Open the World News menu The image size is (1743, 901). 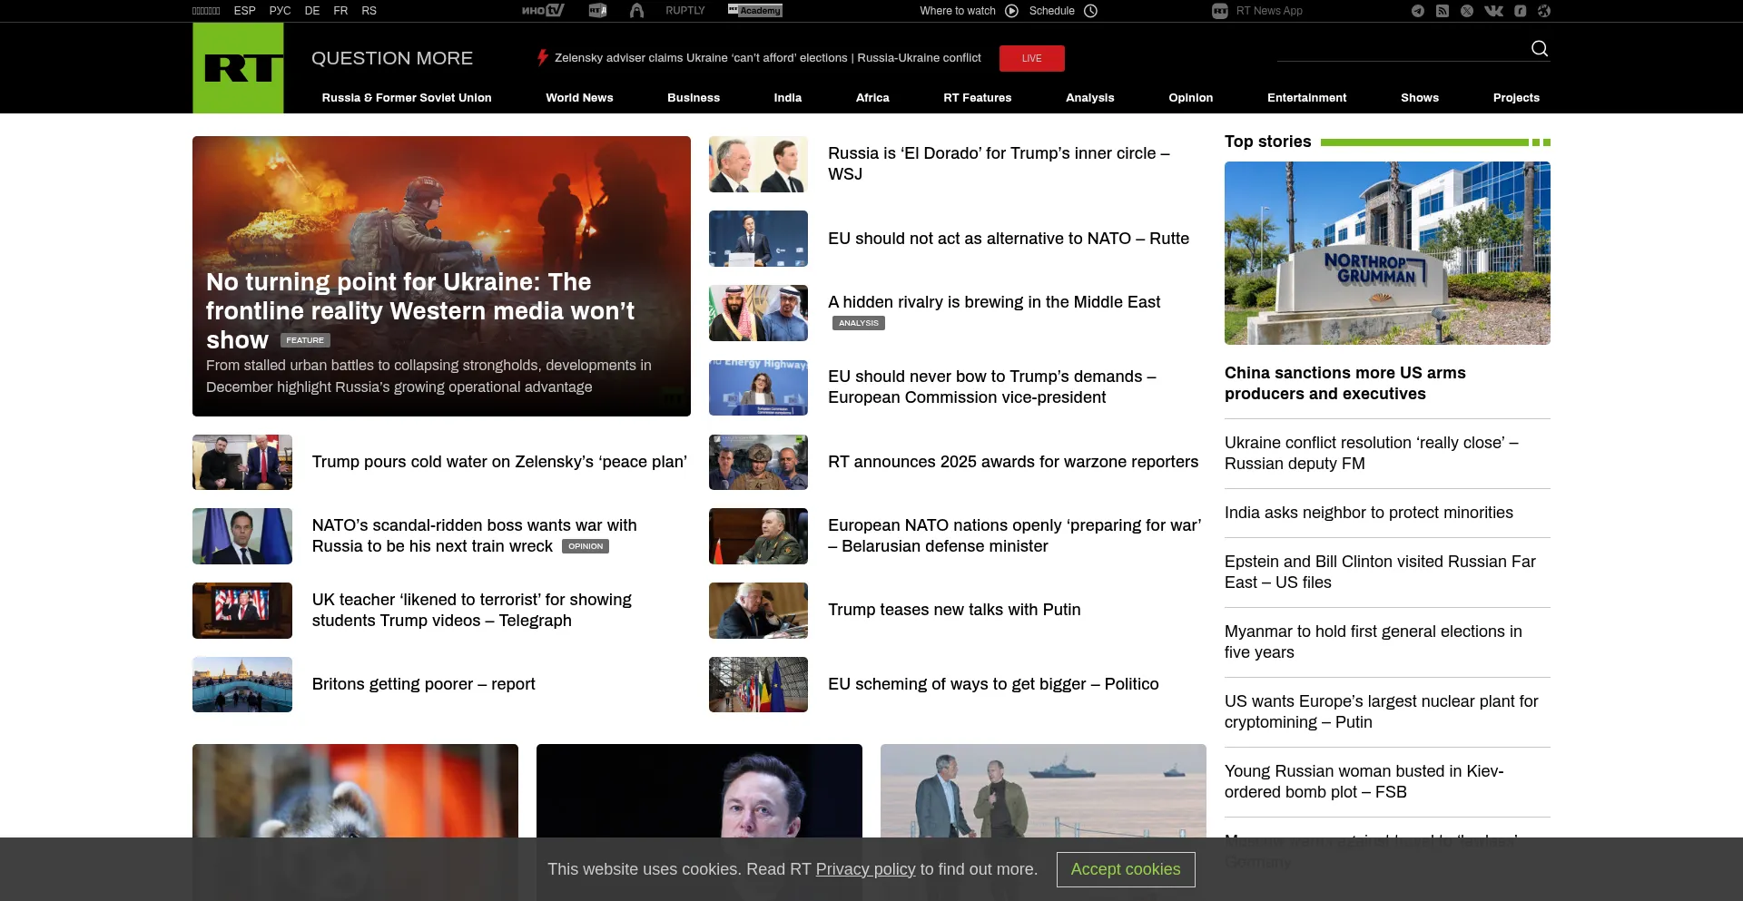579,98
